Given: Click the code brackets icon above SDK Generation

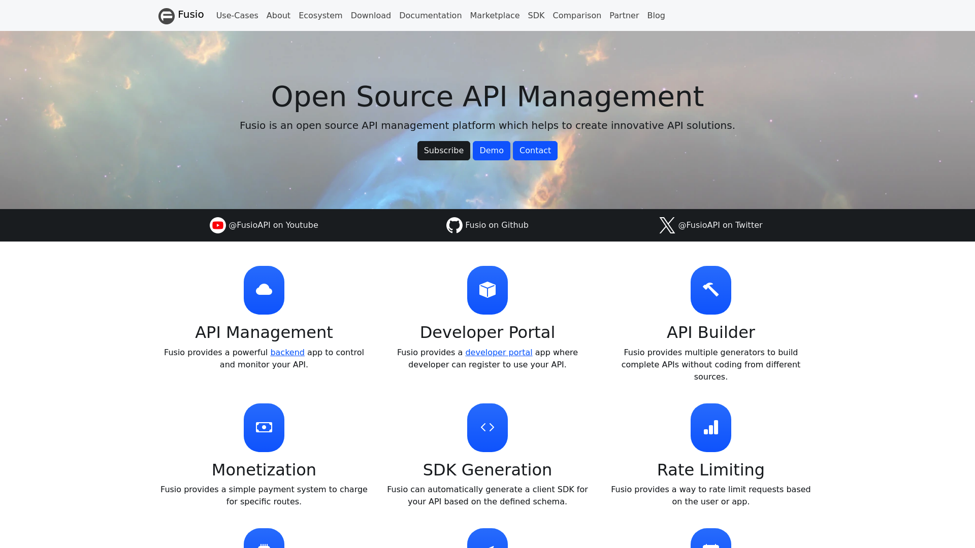Looking at the screenshot, I should click(x=487, y=427).
